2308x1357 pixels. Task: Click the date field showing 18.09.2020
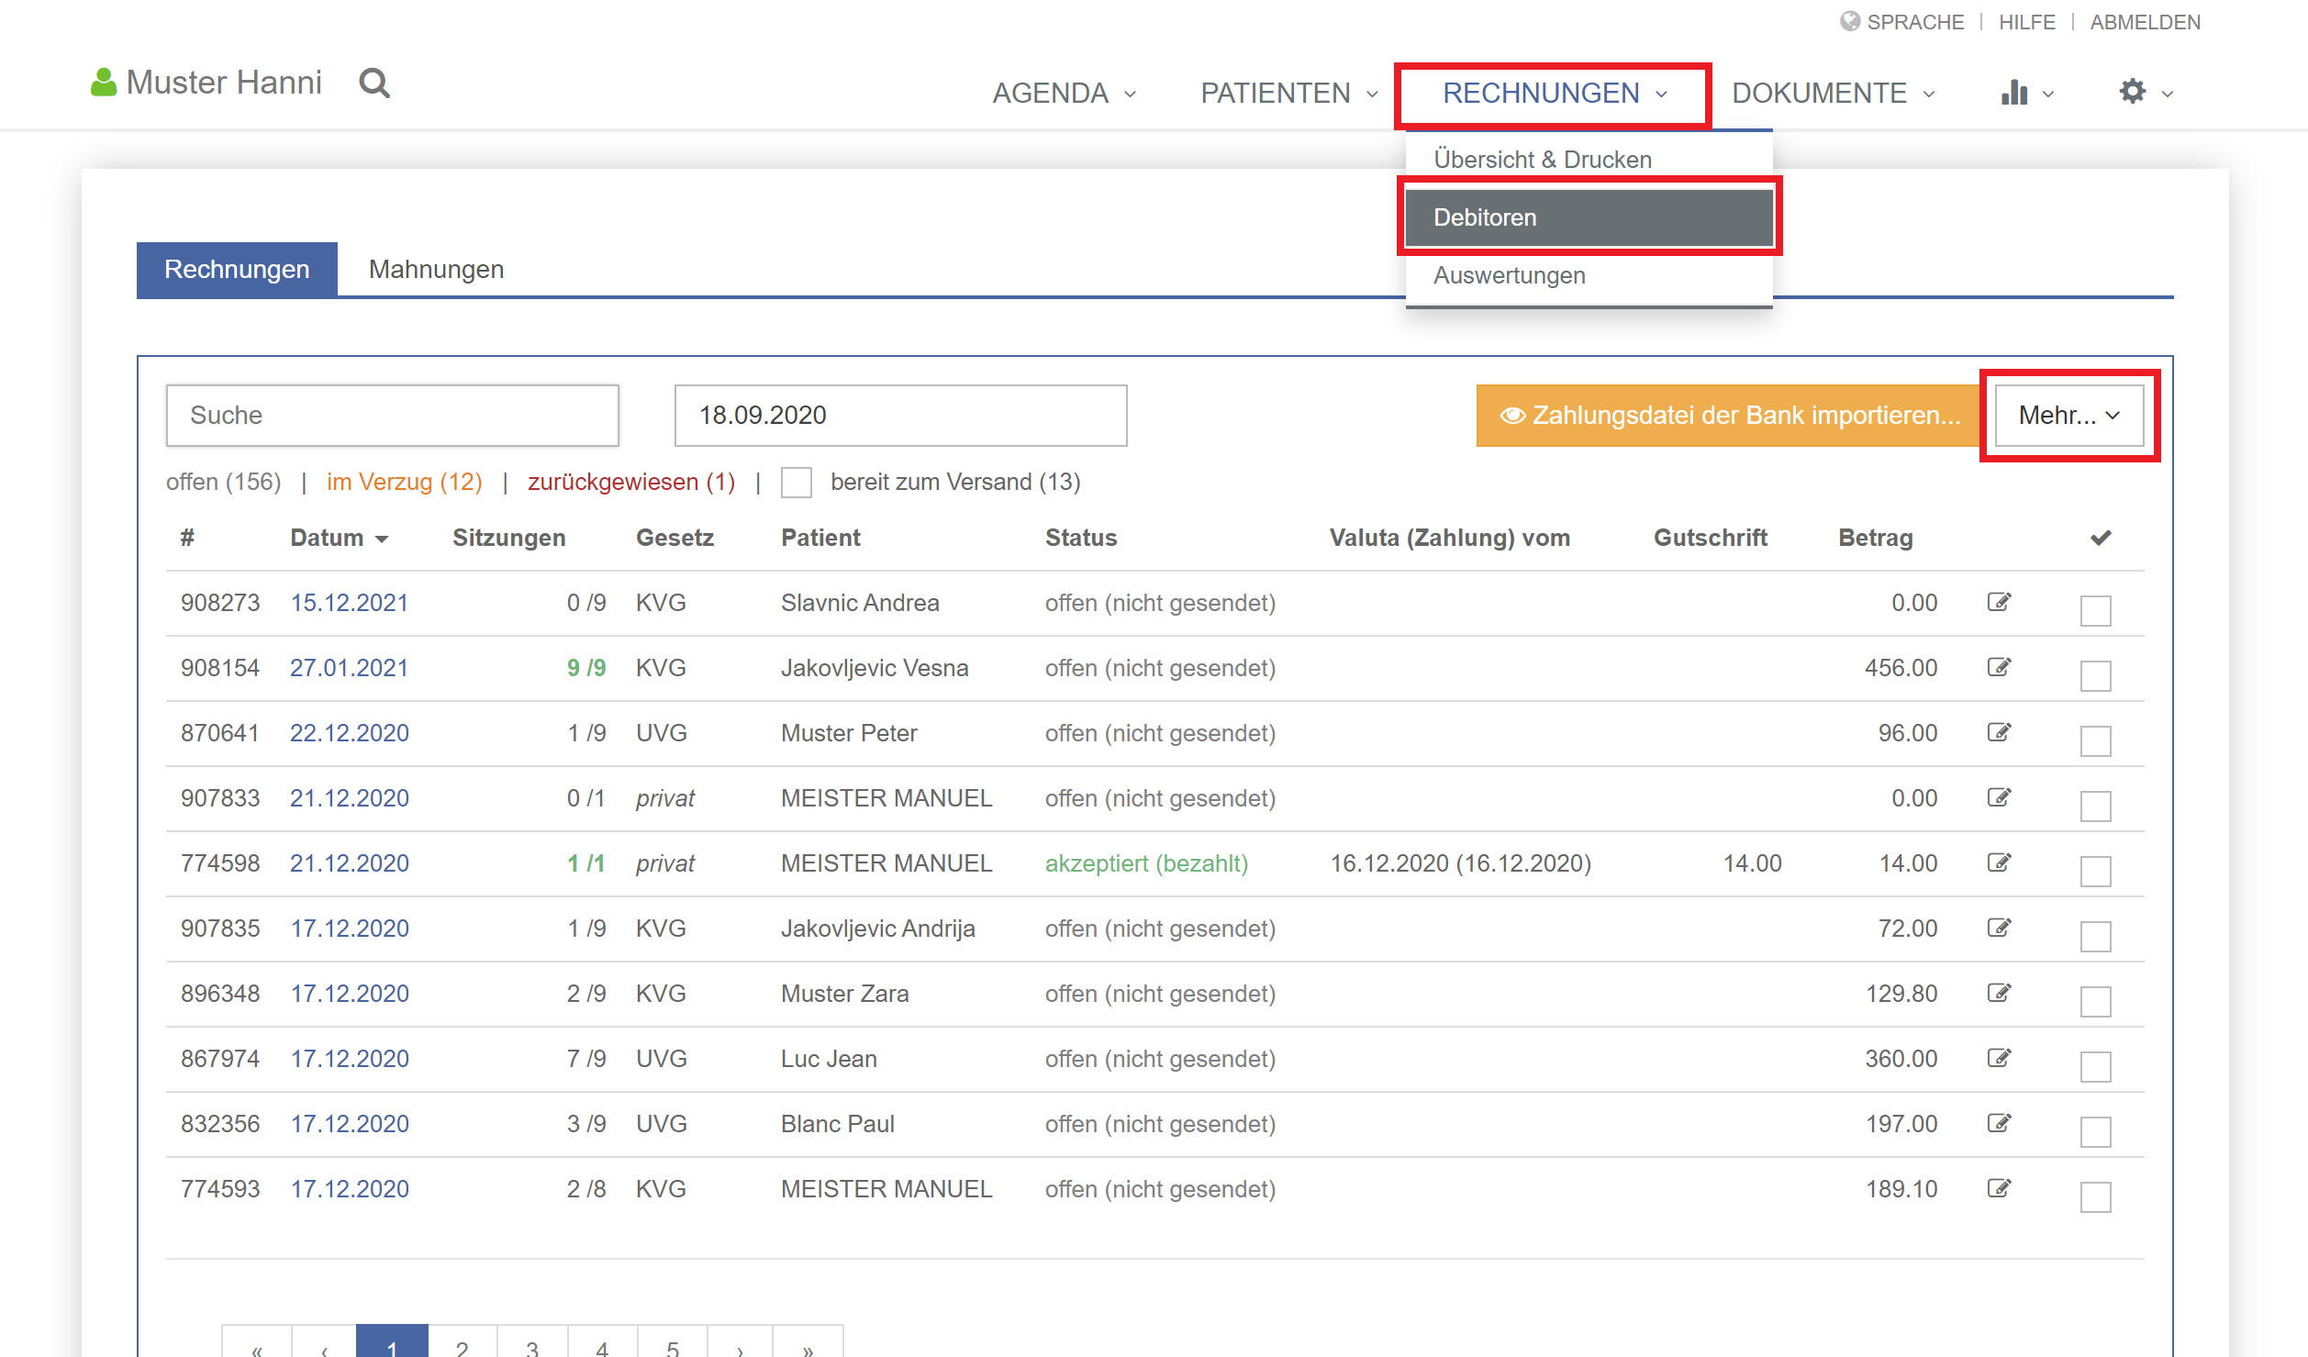pos(900,416)
